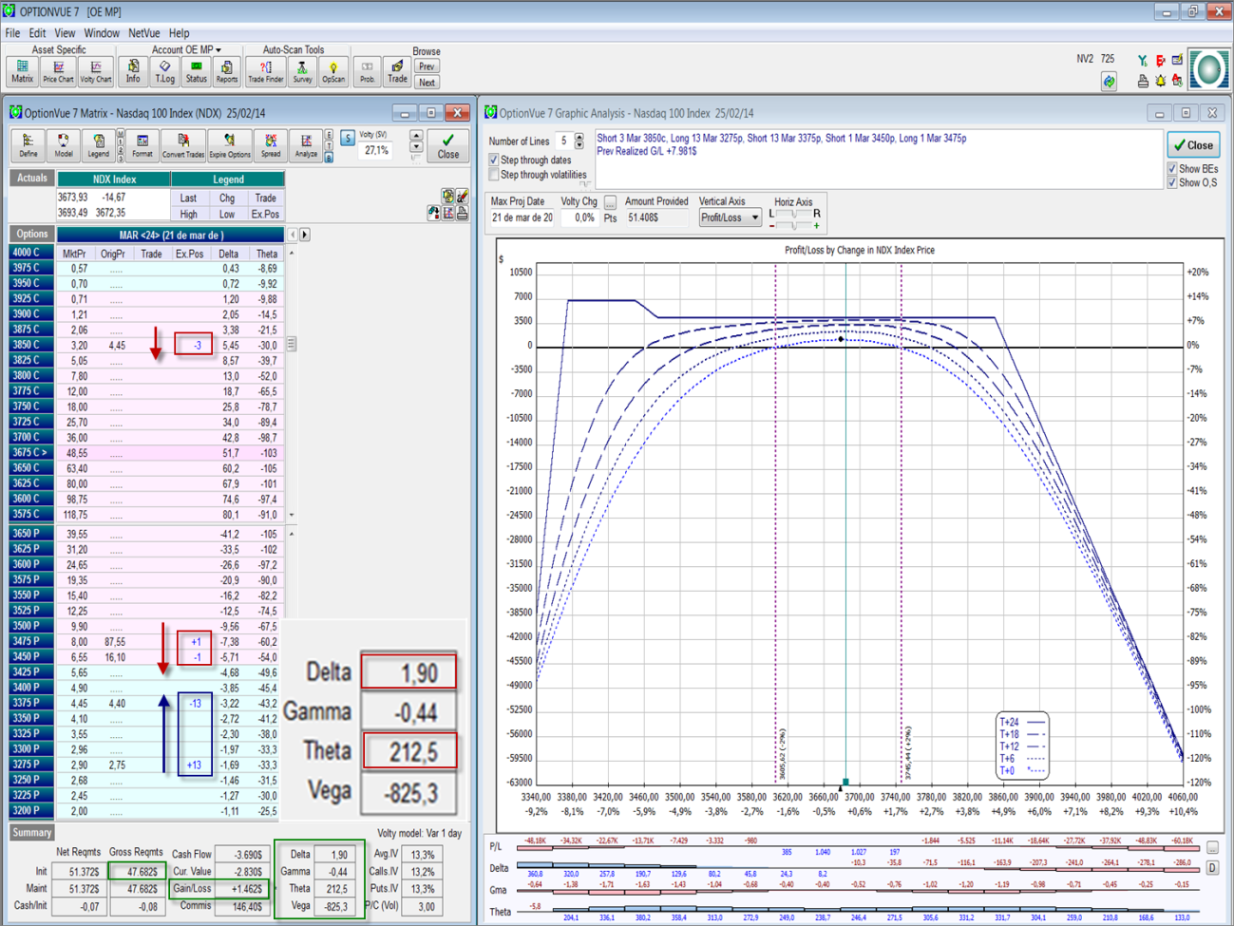Launch the Trade Finder tool

pos(265,71)
